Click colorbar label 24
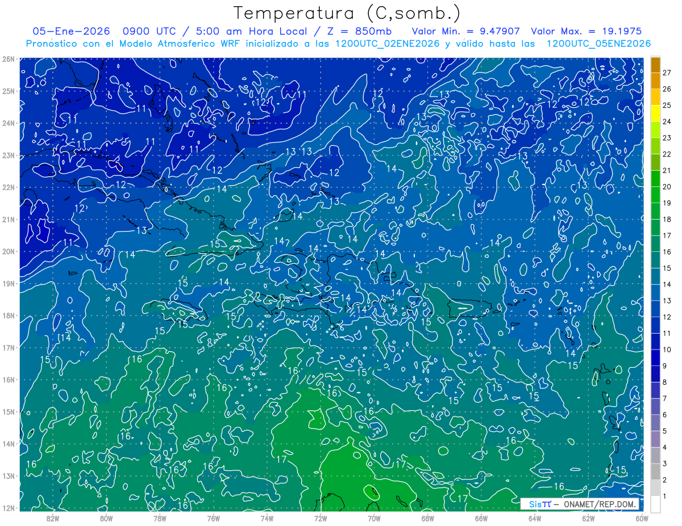The image size is (682, 526). click(x=667, y=121)
